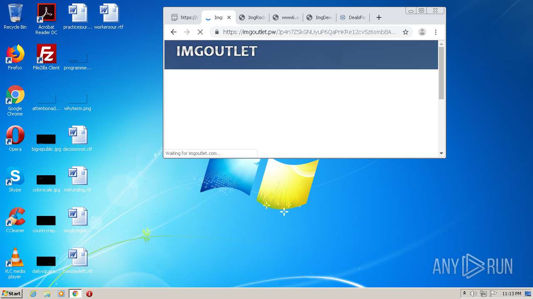Image resolution: width=533 pixels, height=299 pixels.
Task: Open Action Center flag icon
Action: click(x=493, y=294)
